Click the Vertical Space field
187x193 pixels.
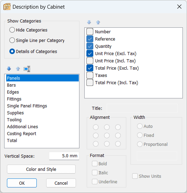point(64,156)
